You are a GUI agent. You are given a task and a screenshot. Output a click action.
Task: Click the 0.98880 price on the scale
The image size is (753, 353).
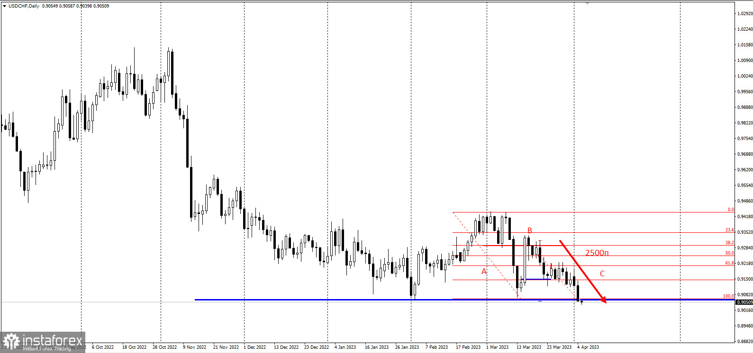click(x=745, y=107)
